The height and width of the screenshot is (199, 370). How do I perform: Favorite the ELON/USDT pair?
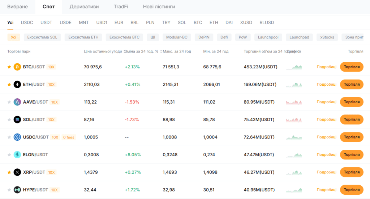pyautogui.click(x=9, y=155)
